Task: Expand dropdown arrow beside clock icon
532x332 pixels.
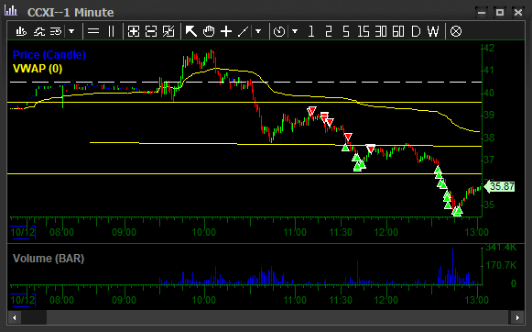Action: pyautogui.click(x=295, y=31)
